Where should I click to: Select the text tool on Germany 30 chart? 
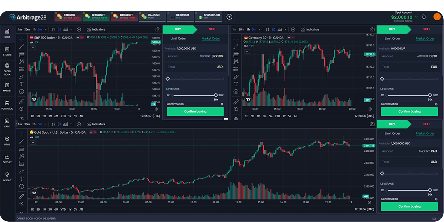pyautogui.click(x=236, y=84)
